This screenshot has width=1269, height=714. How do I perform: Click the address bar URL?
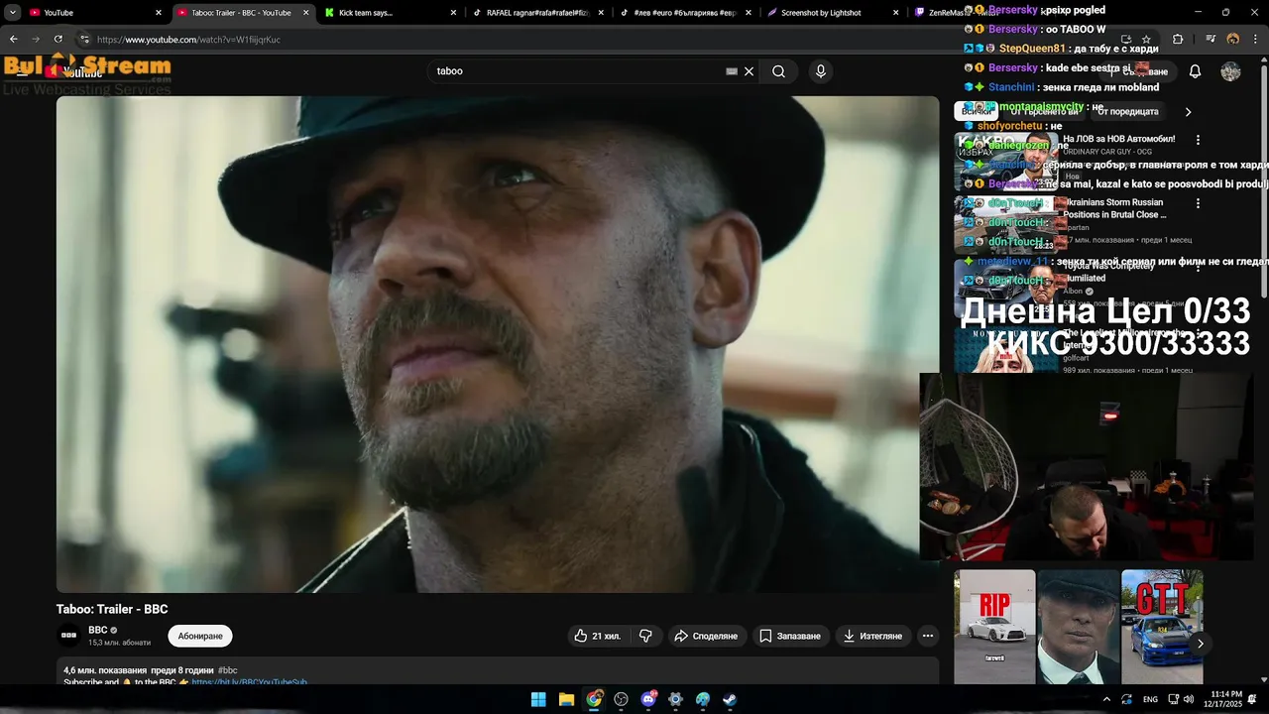click(188, 40)
